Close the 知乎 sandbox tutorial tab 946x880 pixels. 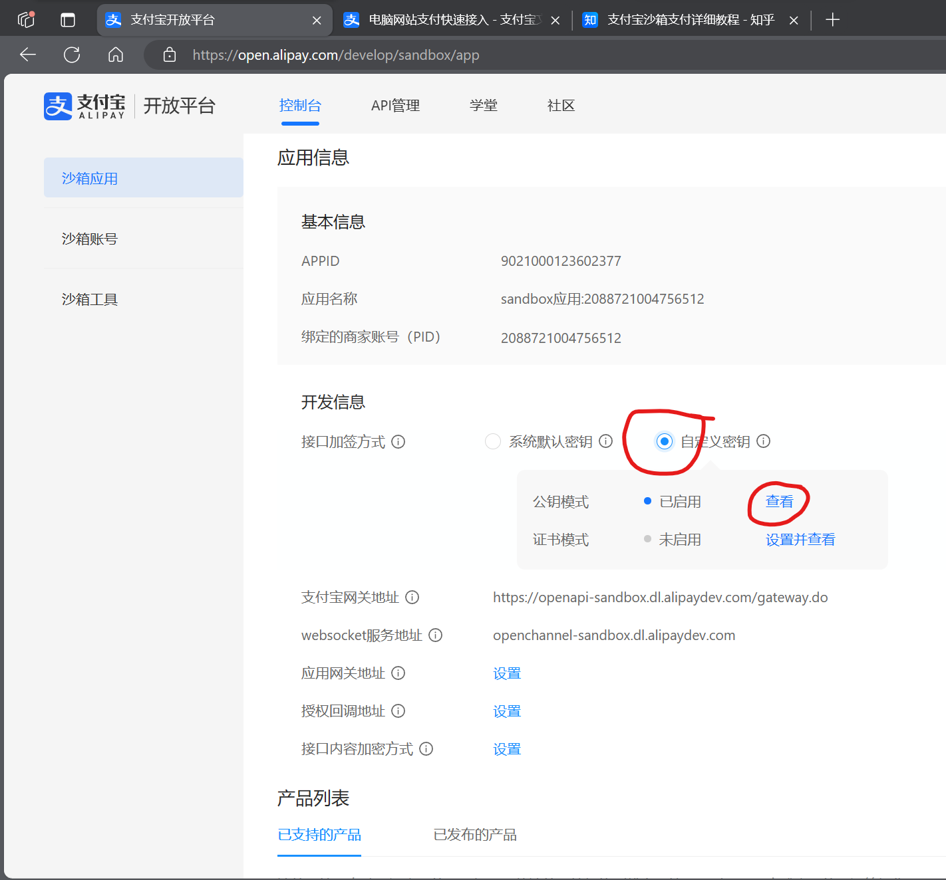(x=794, y=21)
